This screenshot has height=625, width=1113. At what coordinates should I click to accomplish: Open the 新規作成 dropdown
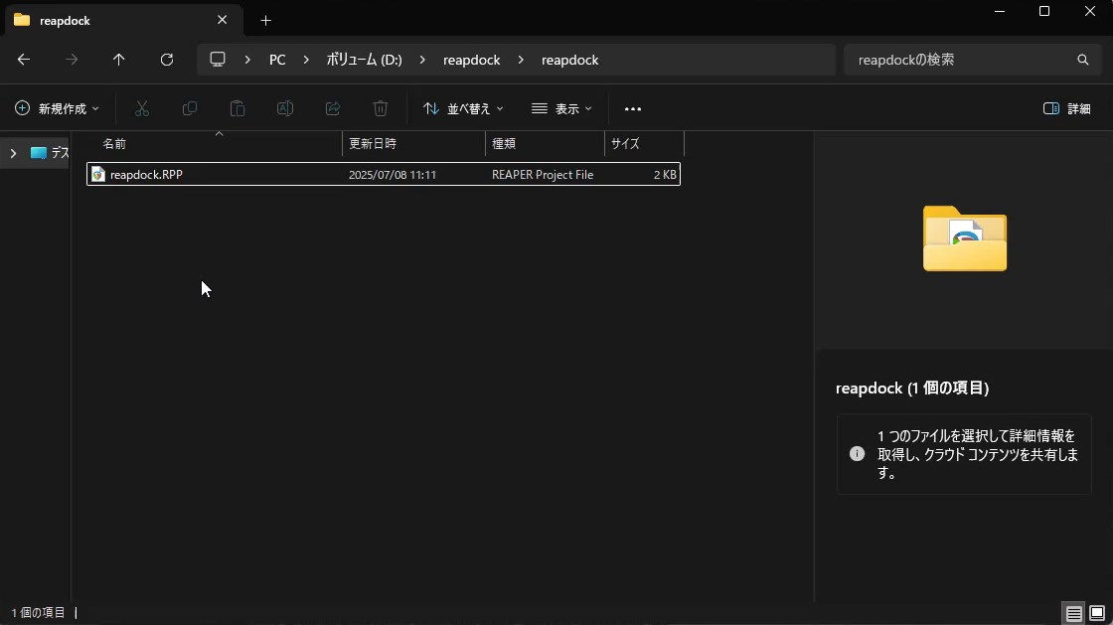[57, 108]
